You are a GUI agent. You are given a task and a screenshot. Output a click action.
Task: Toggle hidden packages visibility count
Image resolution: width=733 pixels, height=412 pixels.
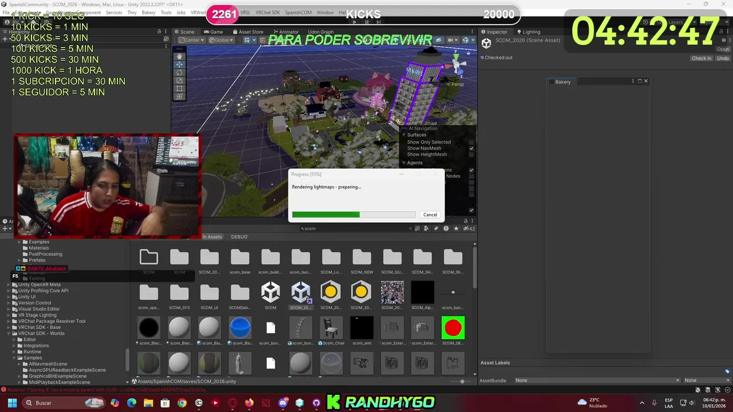click(x=469, y=228)
